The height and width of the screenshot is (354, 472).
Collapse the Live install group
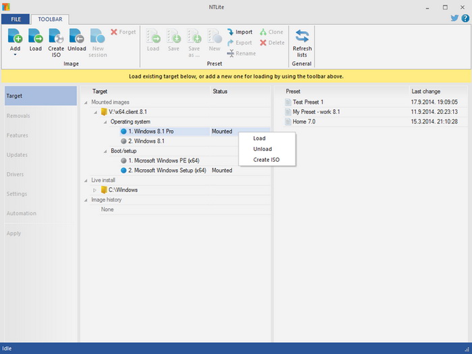(x=86, y=181)
